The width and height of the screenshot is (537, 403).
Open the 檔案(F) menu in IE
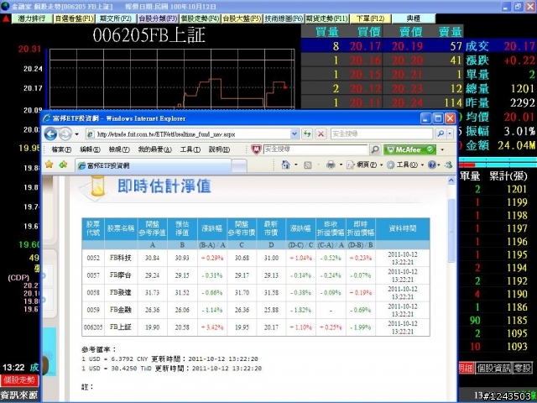(x=61, y=149)
